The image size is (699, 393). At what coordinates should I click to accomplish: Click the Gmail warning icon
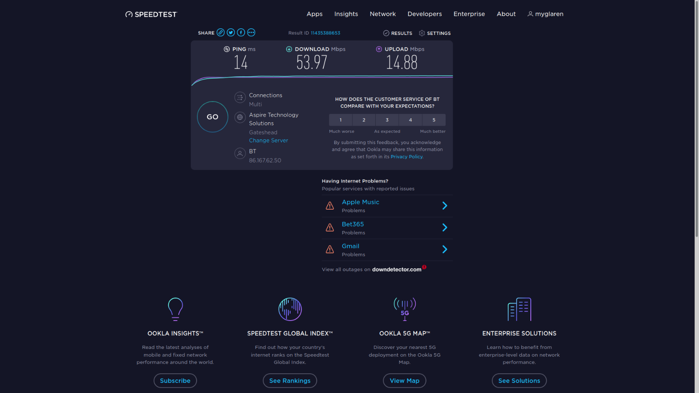(x=330, y=249)
